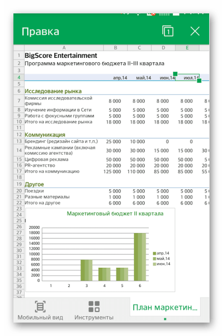223x336 pixels.
Task: Select the апр.14 header cell
Action: 120,78
